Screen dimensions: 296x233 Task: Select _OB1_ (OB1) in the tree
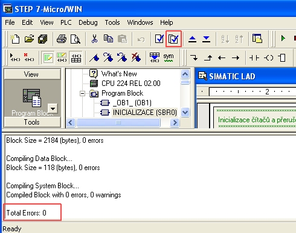(132, 103)
